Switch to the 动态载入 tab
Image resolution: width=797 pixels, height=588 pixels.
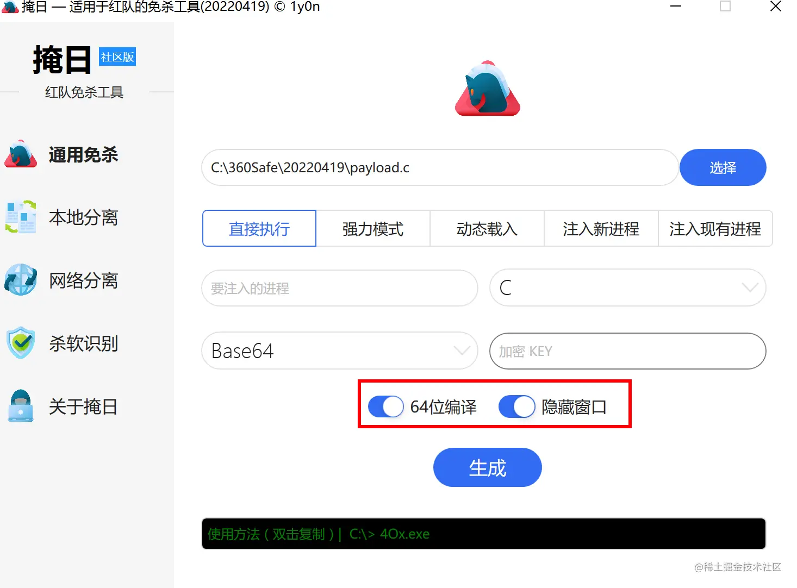487,228
